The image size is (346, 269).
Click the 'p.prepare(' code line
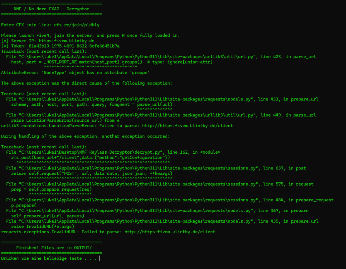(x=24, y=205)
